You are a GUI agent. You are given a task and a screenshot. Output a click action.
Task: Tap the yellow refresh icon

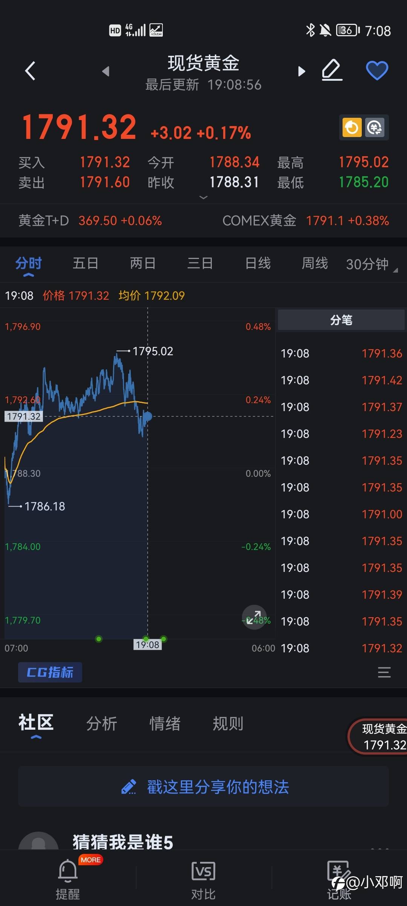click(352, 128)
